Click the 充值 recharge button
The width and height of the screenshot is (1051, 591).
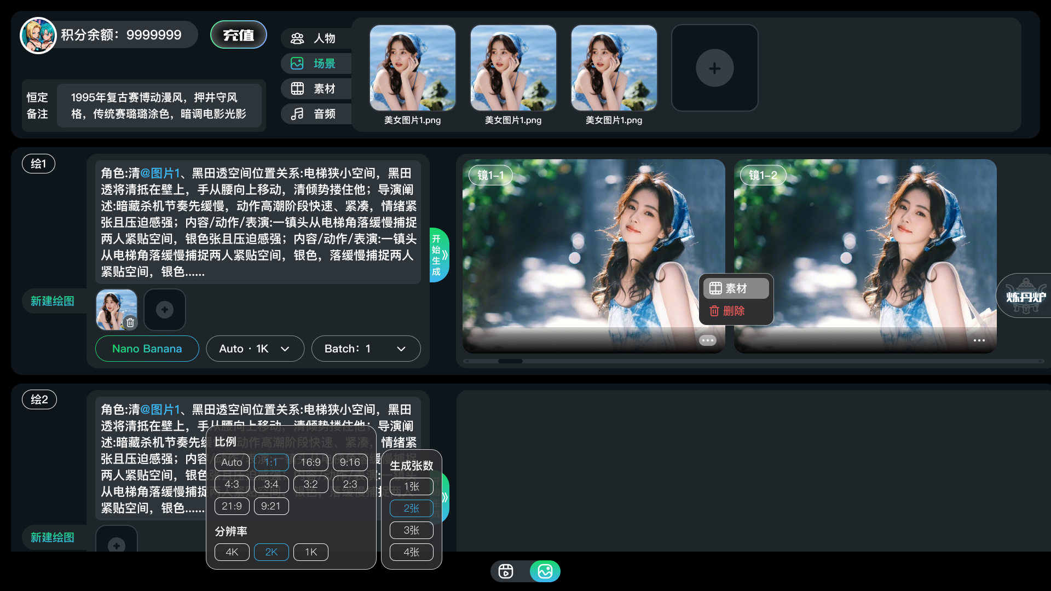point(238,34)
